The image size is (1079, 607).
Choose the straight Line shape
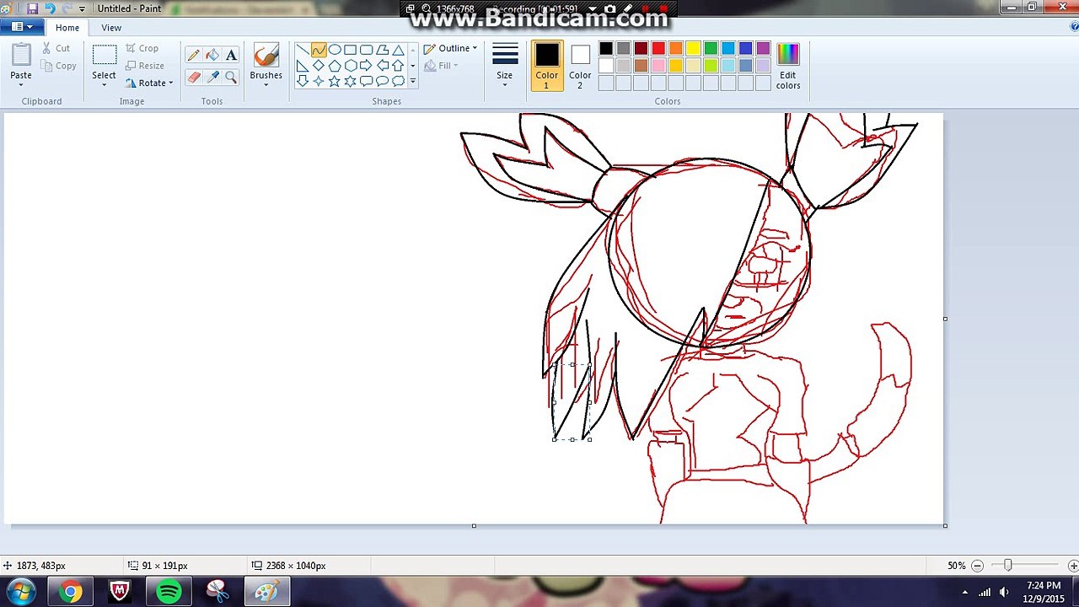[x=303, y=50]
